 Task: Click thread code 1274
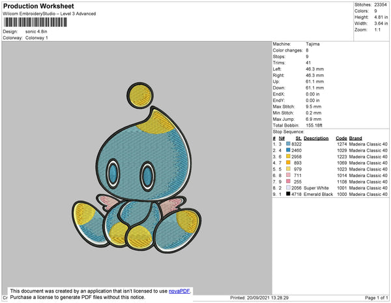coord(342,144)
